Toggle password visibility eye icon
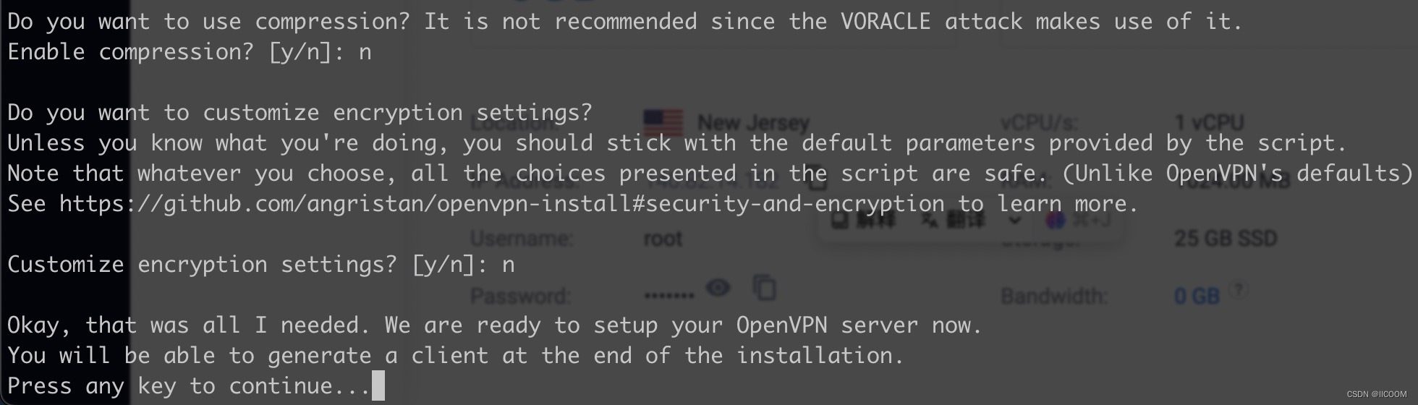Image resolution: width=1418 pixels, height=405 pixels. pyautogui.click(x=718, y=289)
